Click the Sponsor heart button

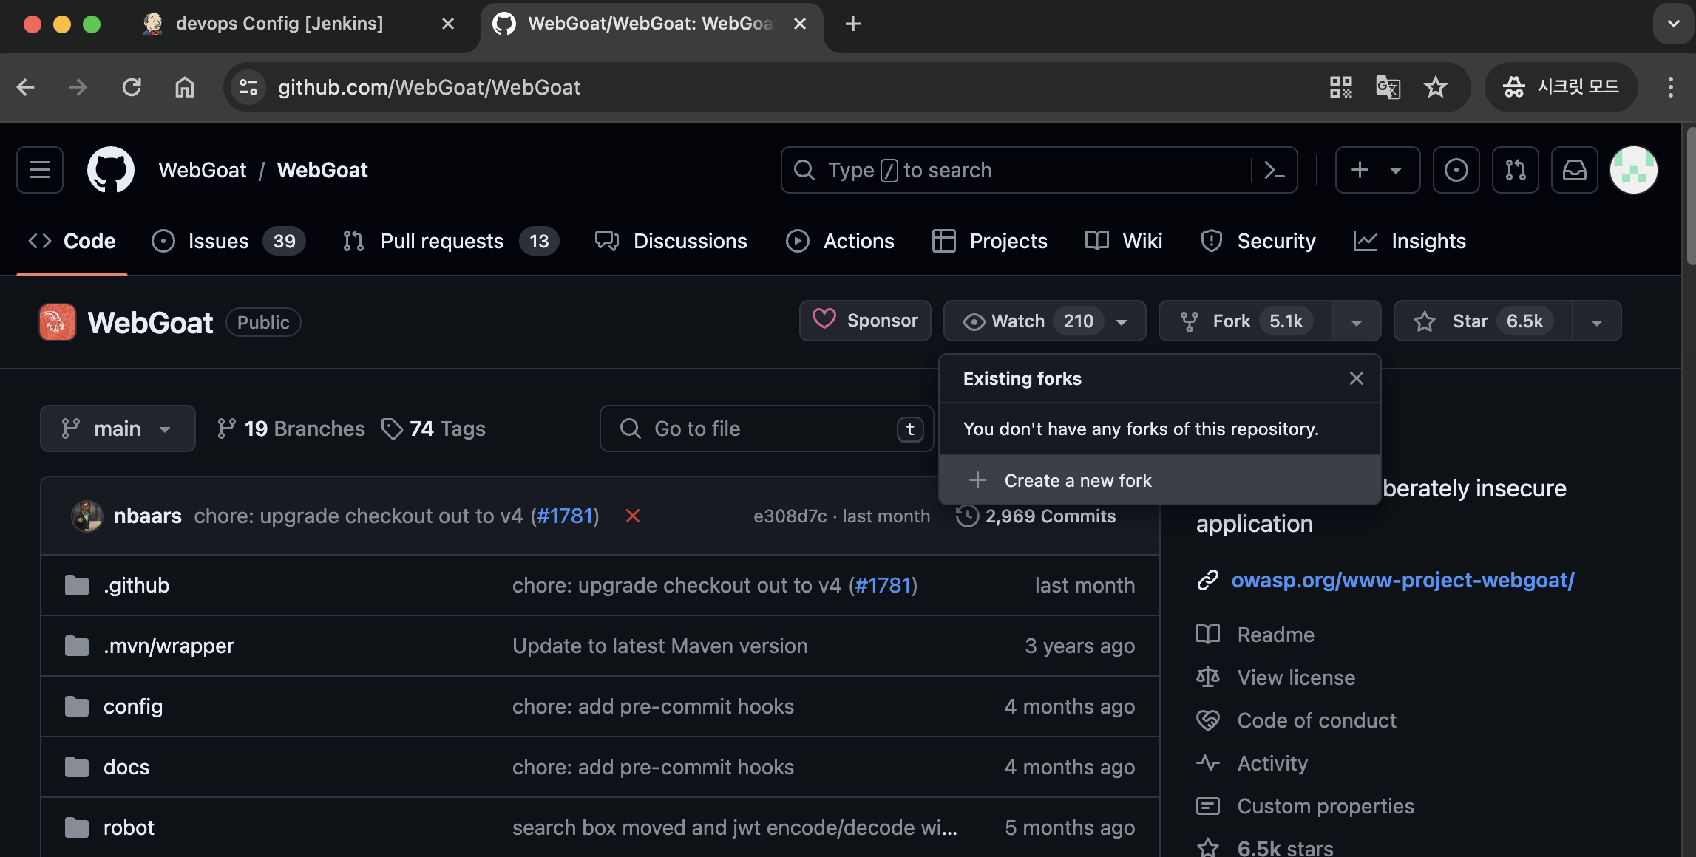point(864,321)
